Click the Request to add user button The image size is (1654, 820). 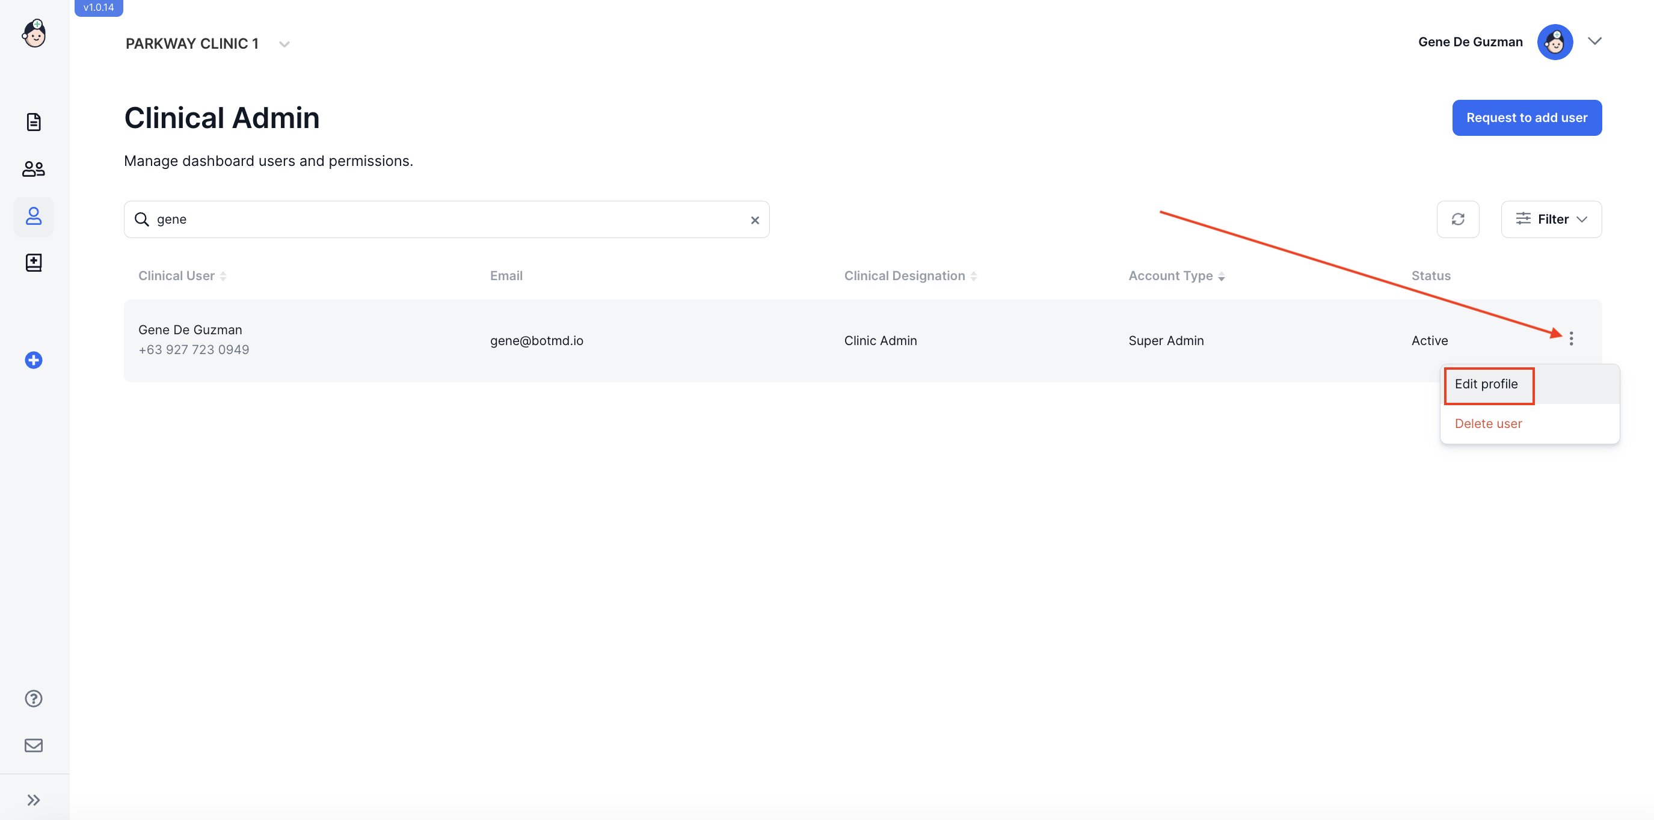pos(1527,117)
